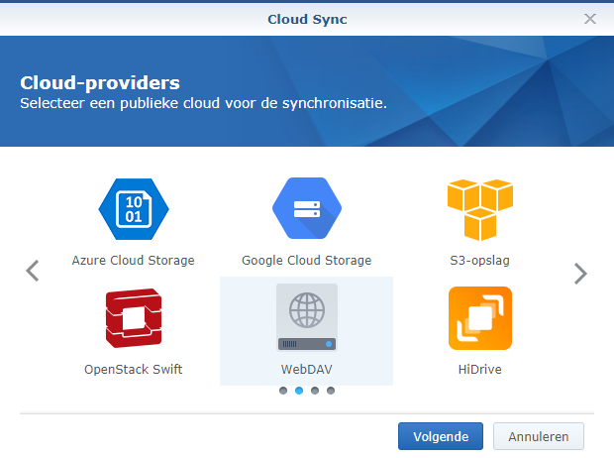Image resolution: width=614 pixels, height=458 pixels.
Task: Choose the orange HiDrive icon
Action: click(480, 318)
